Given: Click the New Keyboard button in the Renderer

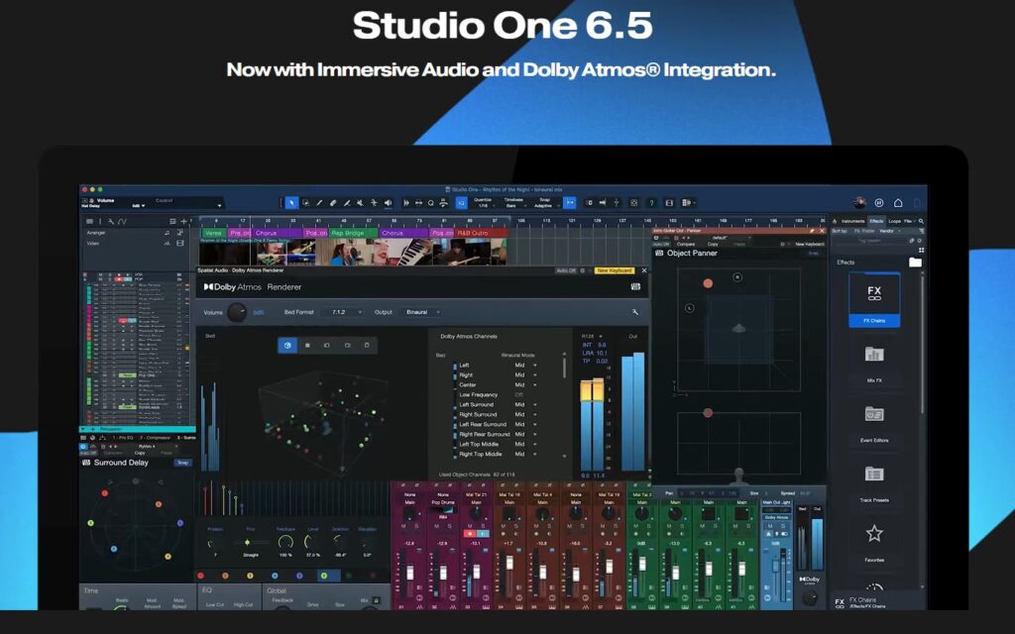Looking at the screenshot, I should (614, 270).
